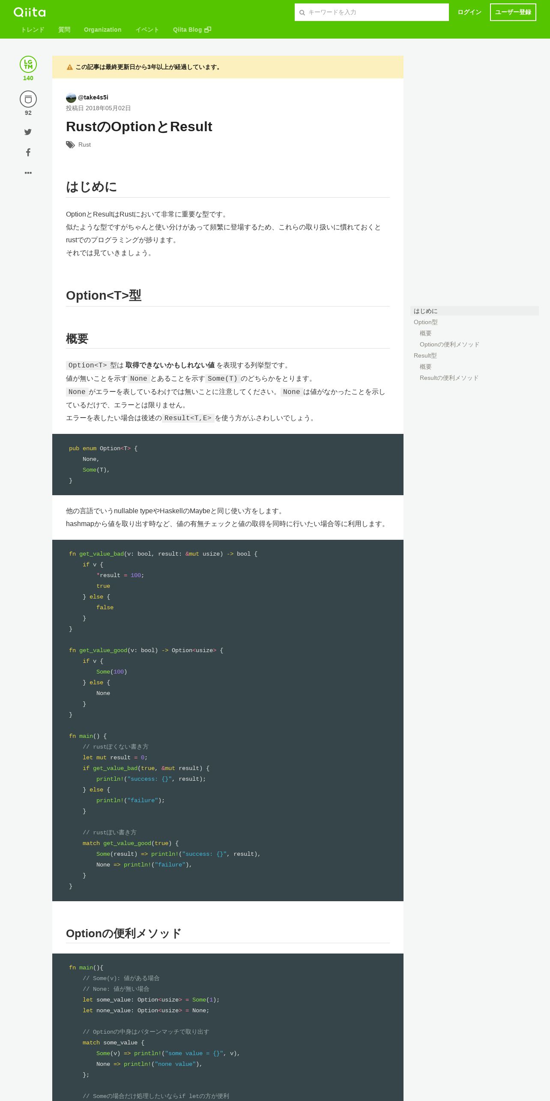Click the Option<T>型 section heading

(104, 295)
